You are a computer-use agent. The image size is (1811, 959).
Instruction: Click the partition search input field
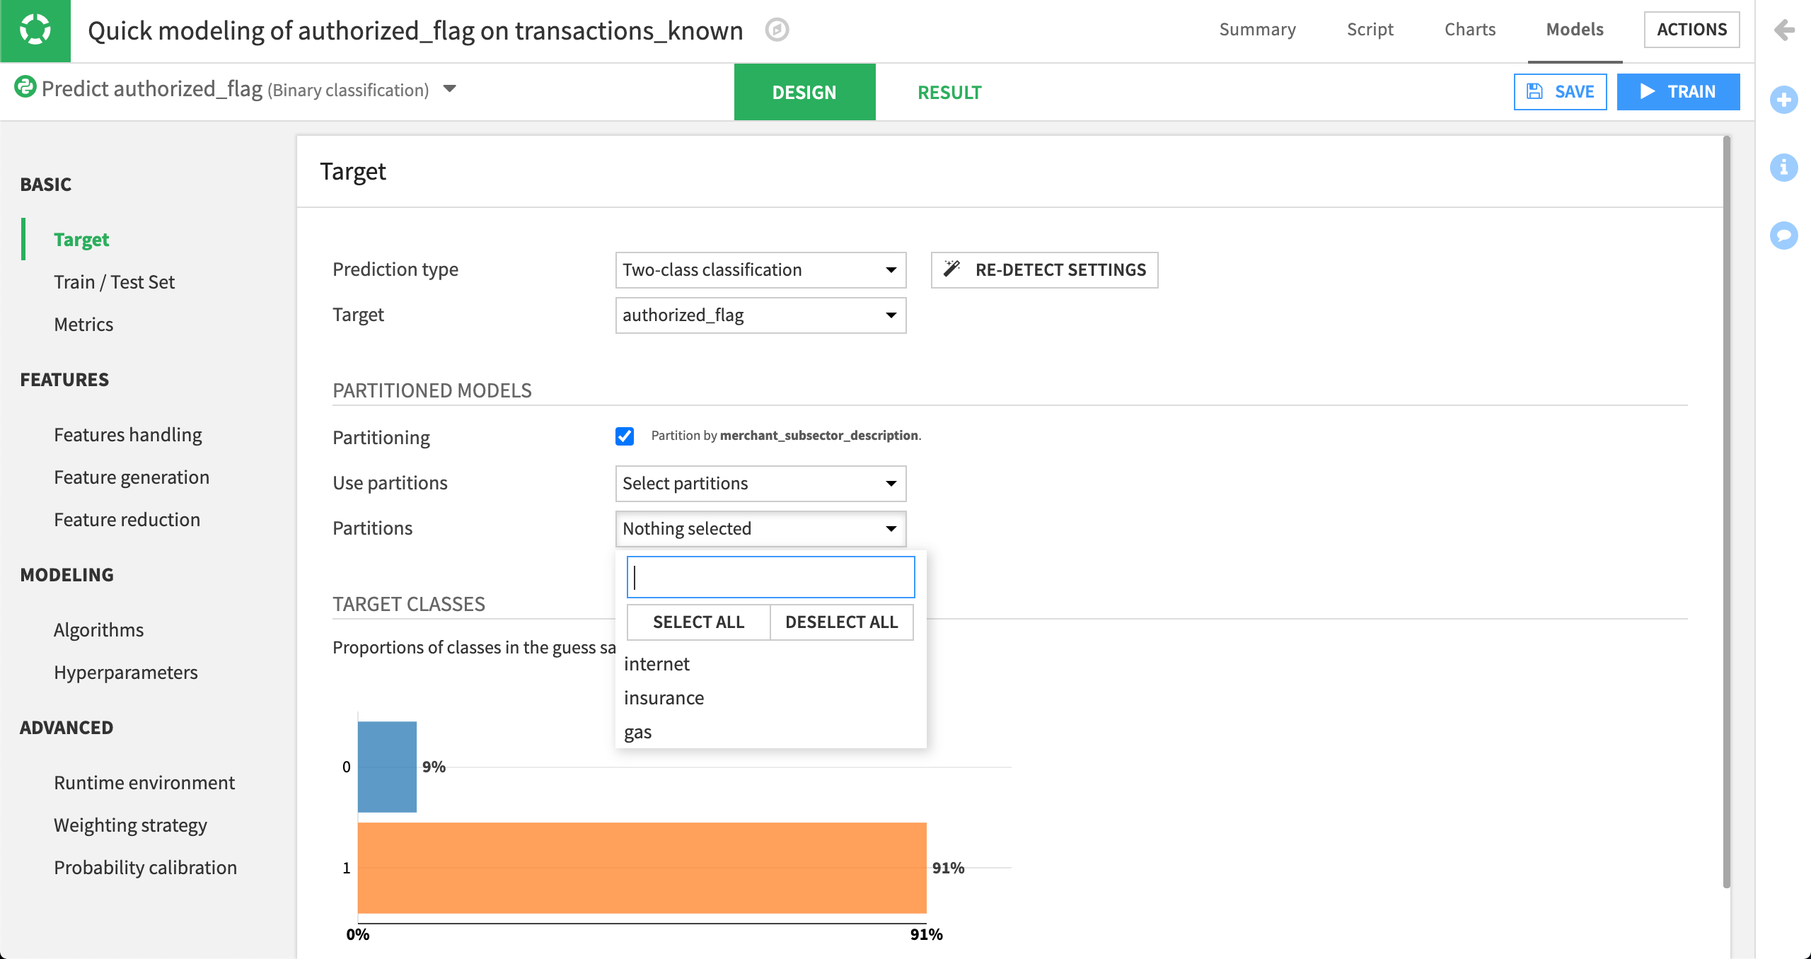(x=770, y=577)
